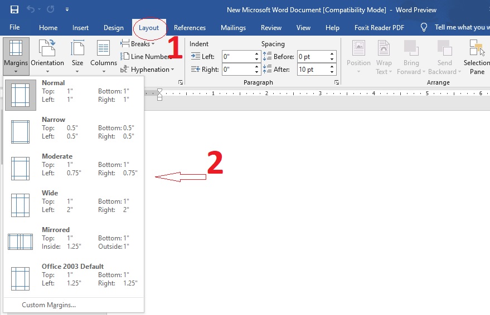Click the Save icon in title bar

click(x=14, y=9)
